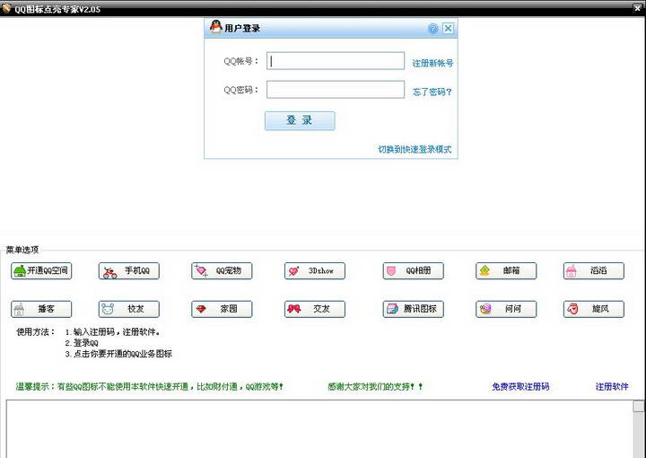
Task: Focus the QQ密码 password field
Action: point(336,90)
